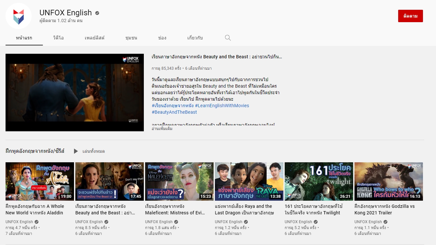Open featured video title link Beauty and the Beast
Viewport: 436px width, 245px height.
(x=217, y=57)
